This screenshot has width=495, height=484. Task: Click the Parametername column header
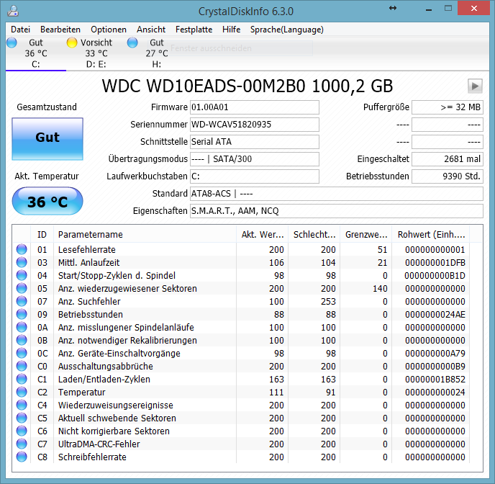pyautogui.click(x=145, y=234)
